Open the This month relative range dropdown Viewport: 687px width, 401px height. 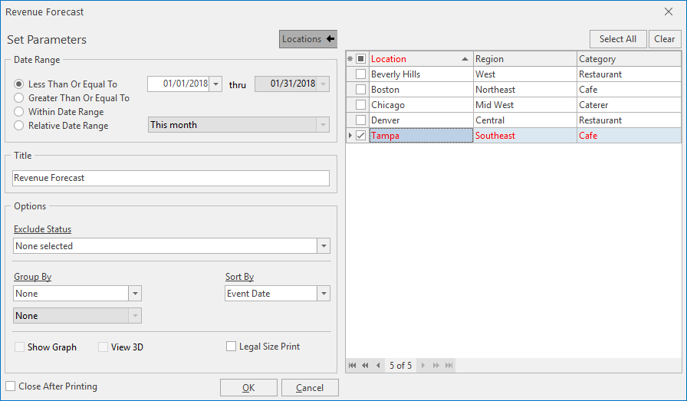(323, 125)
